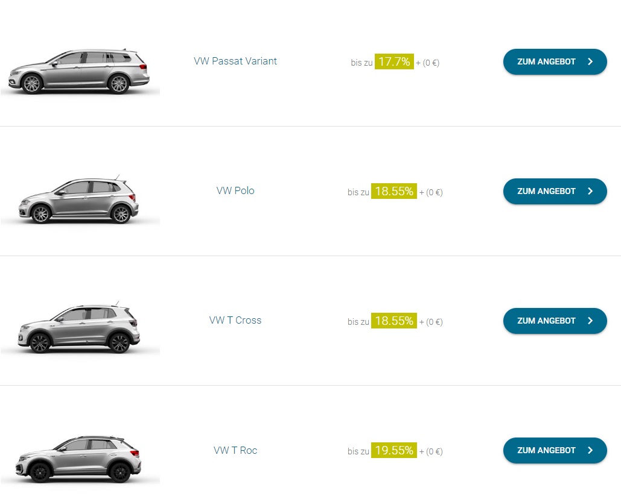Click the chevron arrow in T Roc's button

click(590, 450)
